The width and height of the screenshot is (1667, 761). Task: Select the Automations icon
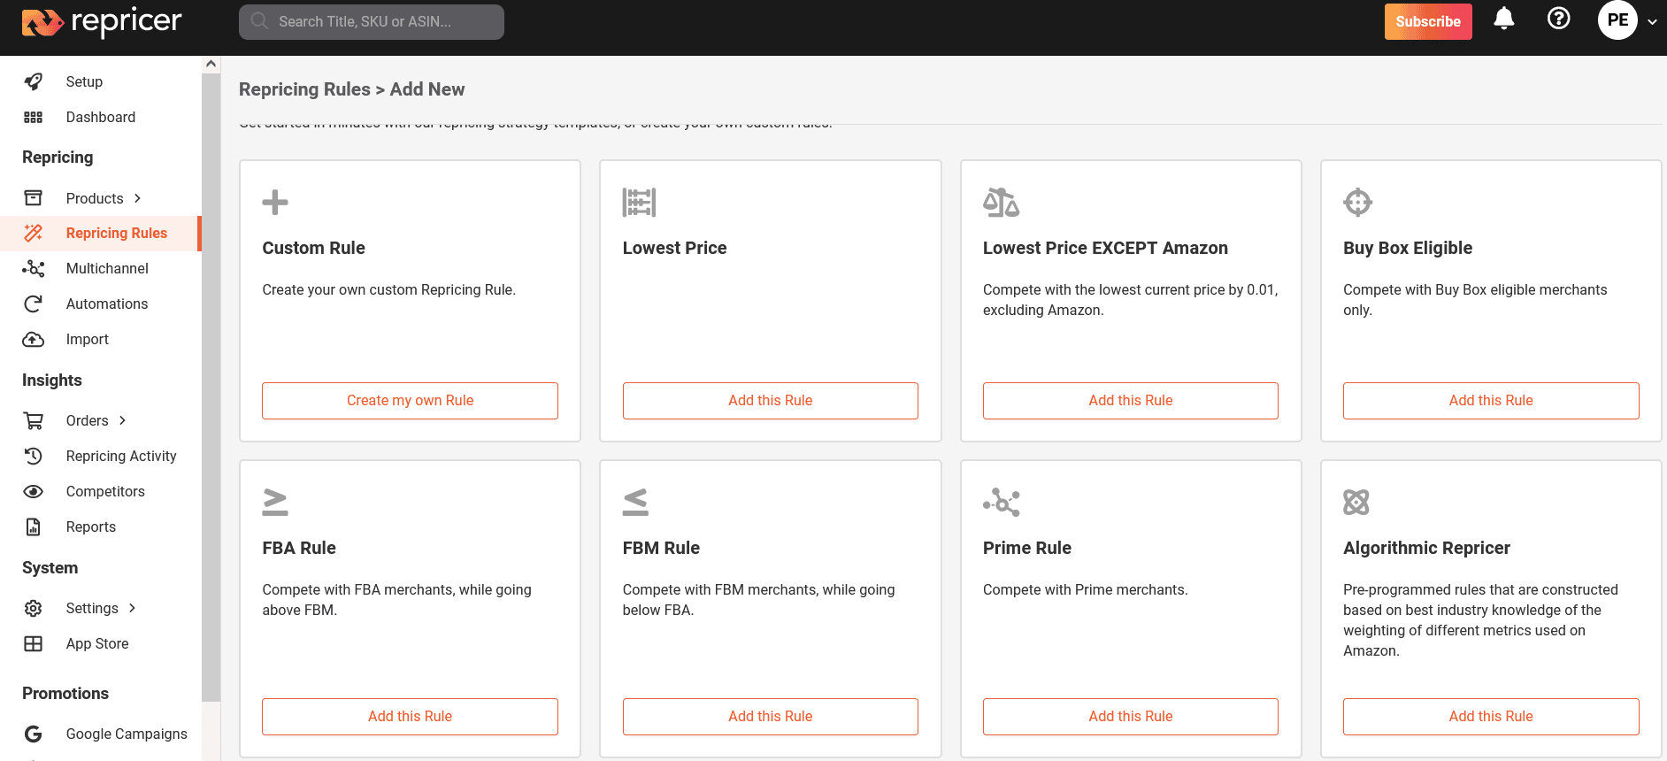[x=33, y=304]
